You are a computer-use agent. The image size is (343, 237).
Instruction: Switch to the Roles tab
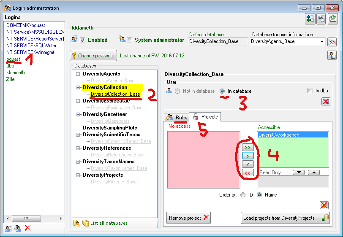177,117
